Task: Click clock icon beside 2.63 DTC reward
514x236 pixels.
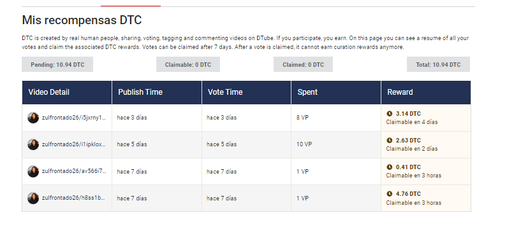Action: [x=389, y=140]
